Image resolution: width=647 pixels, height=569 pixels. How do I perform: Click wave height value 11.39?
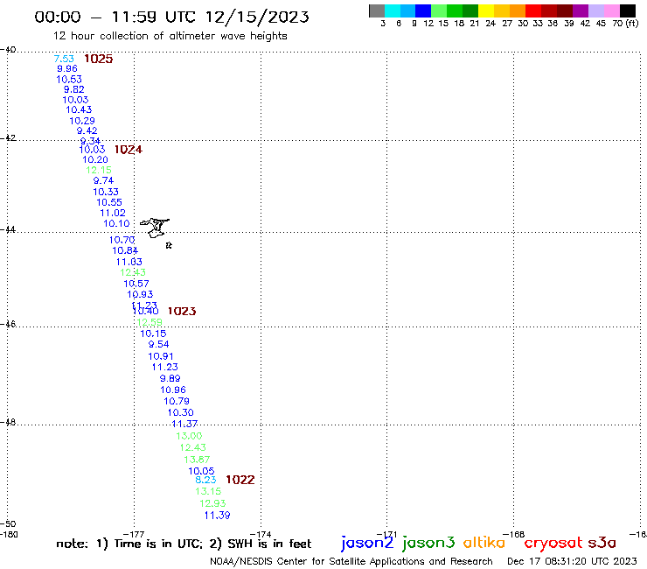217,516
